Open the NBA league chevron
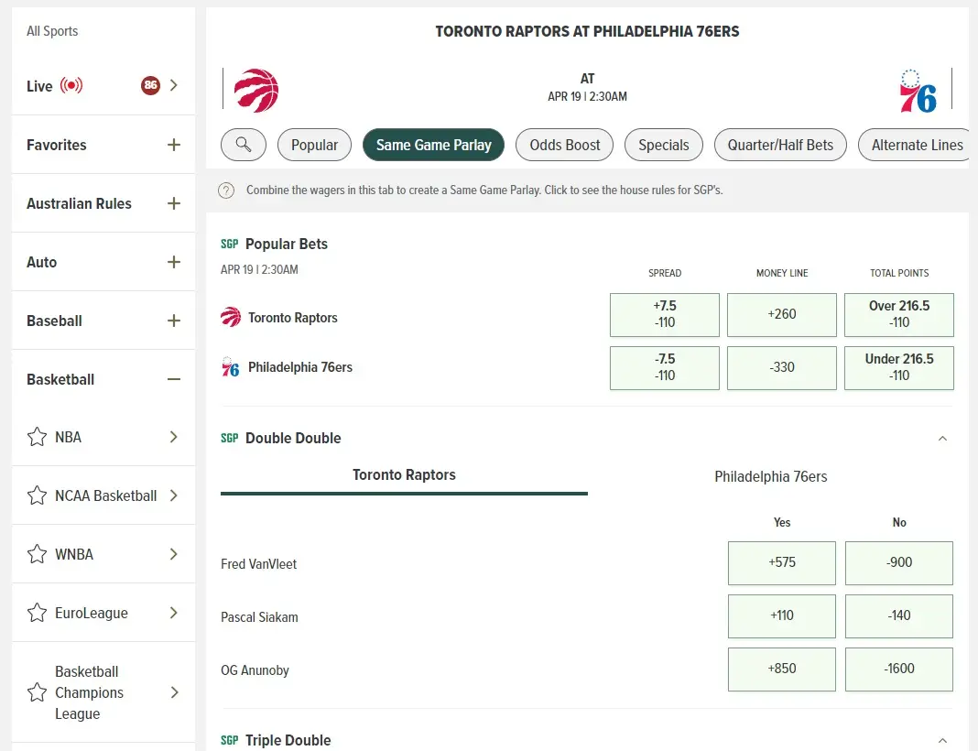Viewport: 978px width, 751px height. 174,437
